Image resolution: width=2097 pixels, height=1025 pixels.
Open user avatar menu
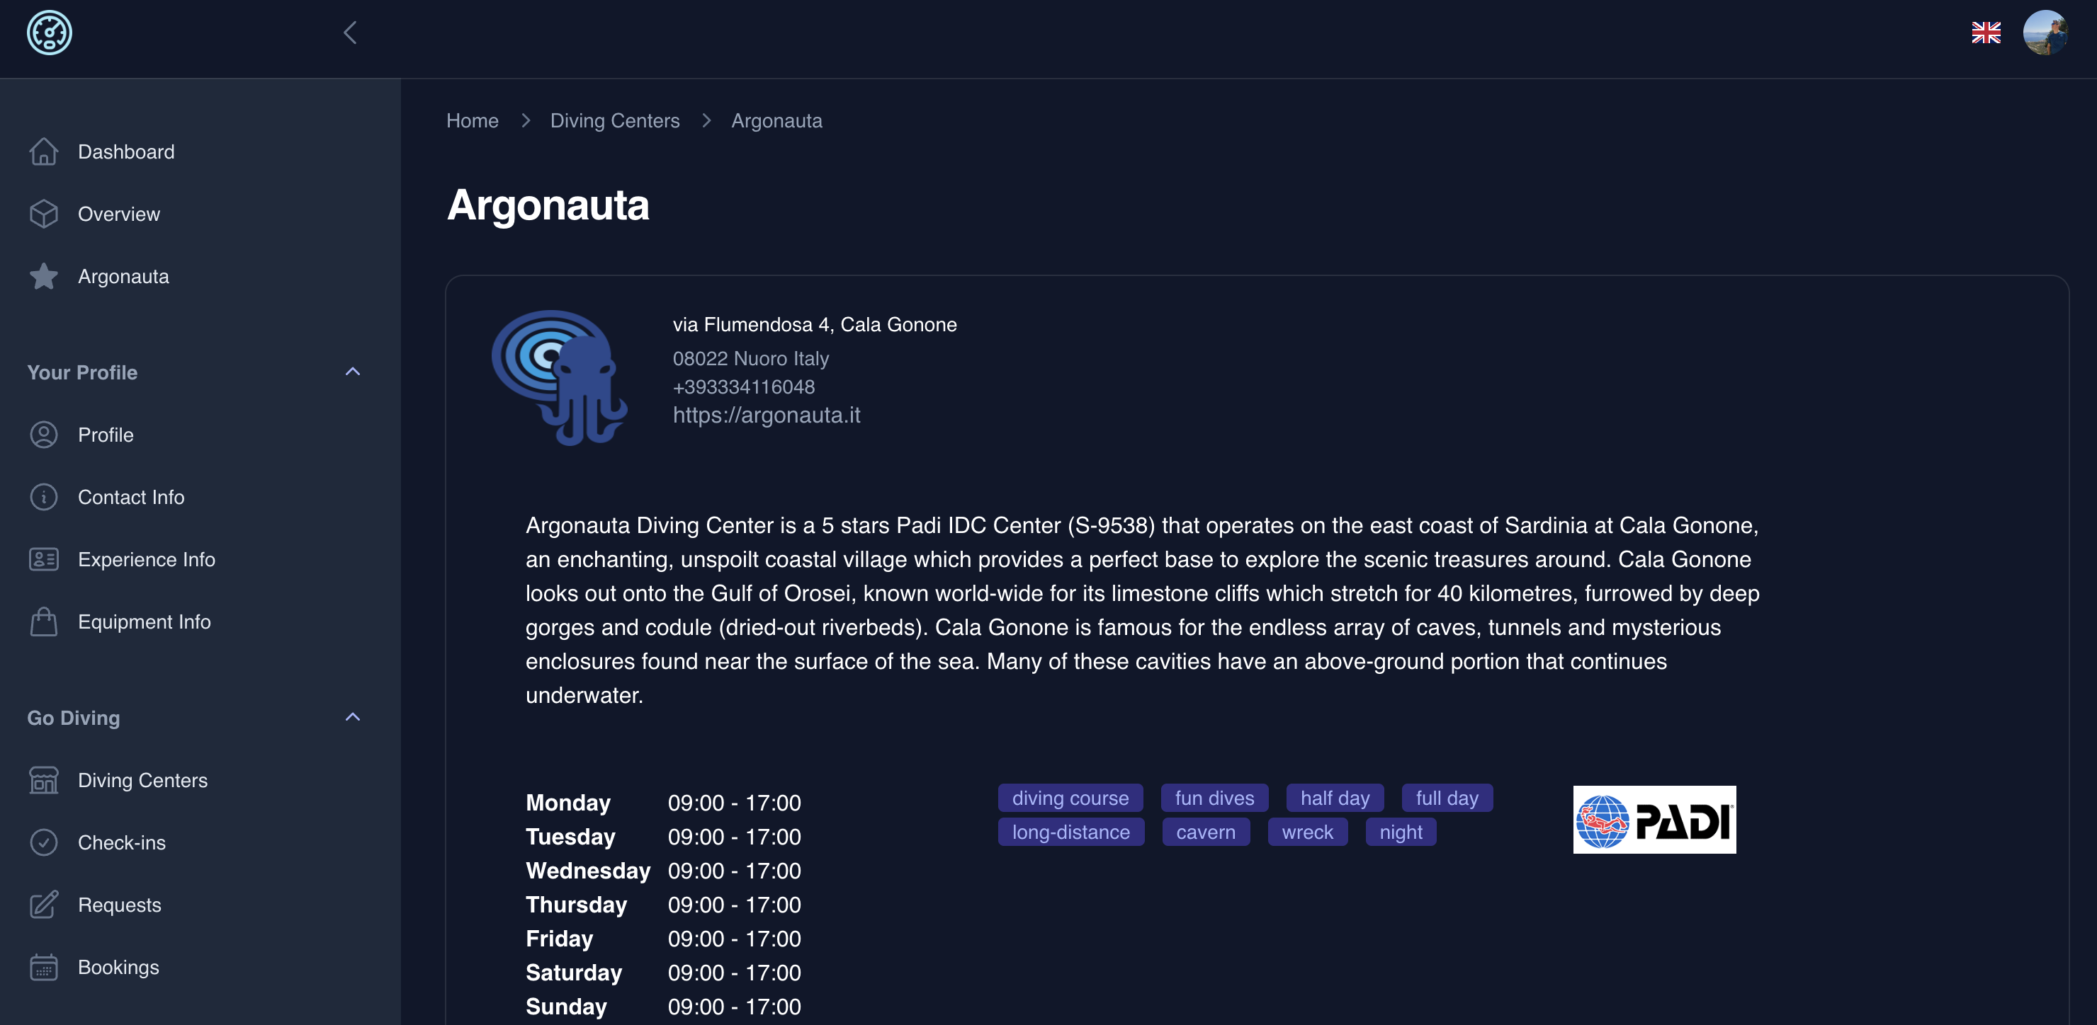tap(2045, 33)
